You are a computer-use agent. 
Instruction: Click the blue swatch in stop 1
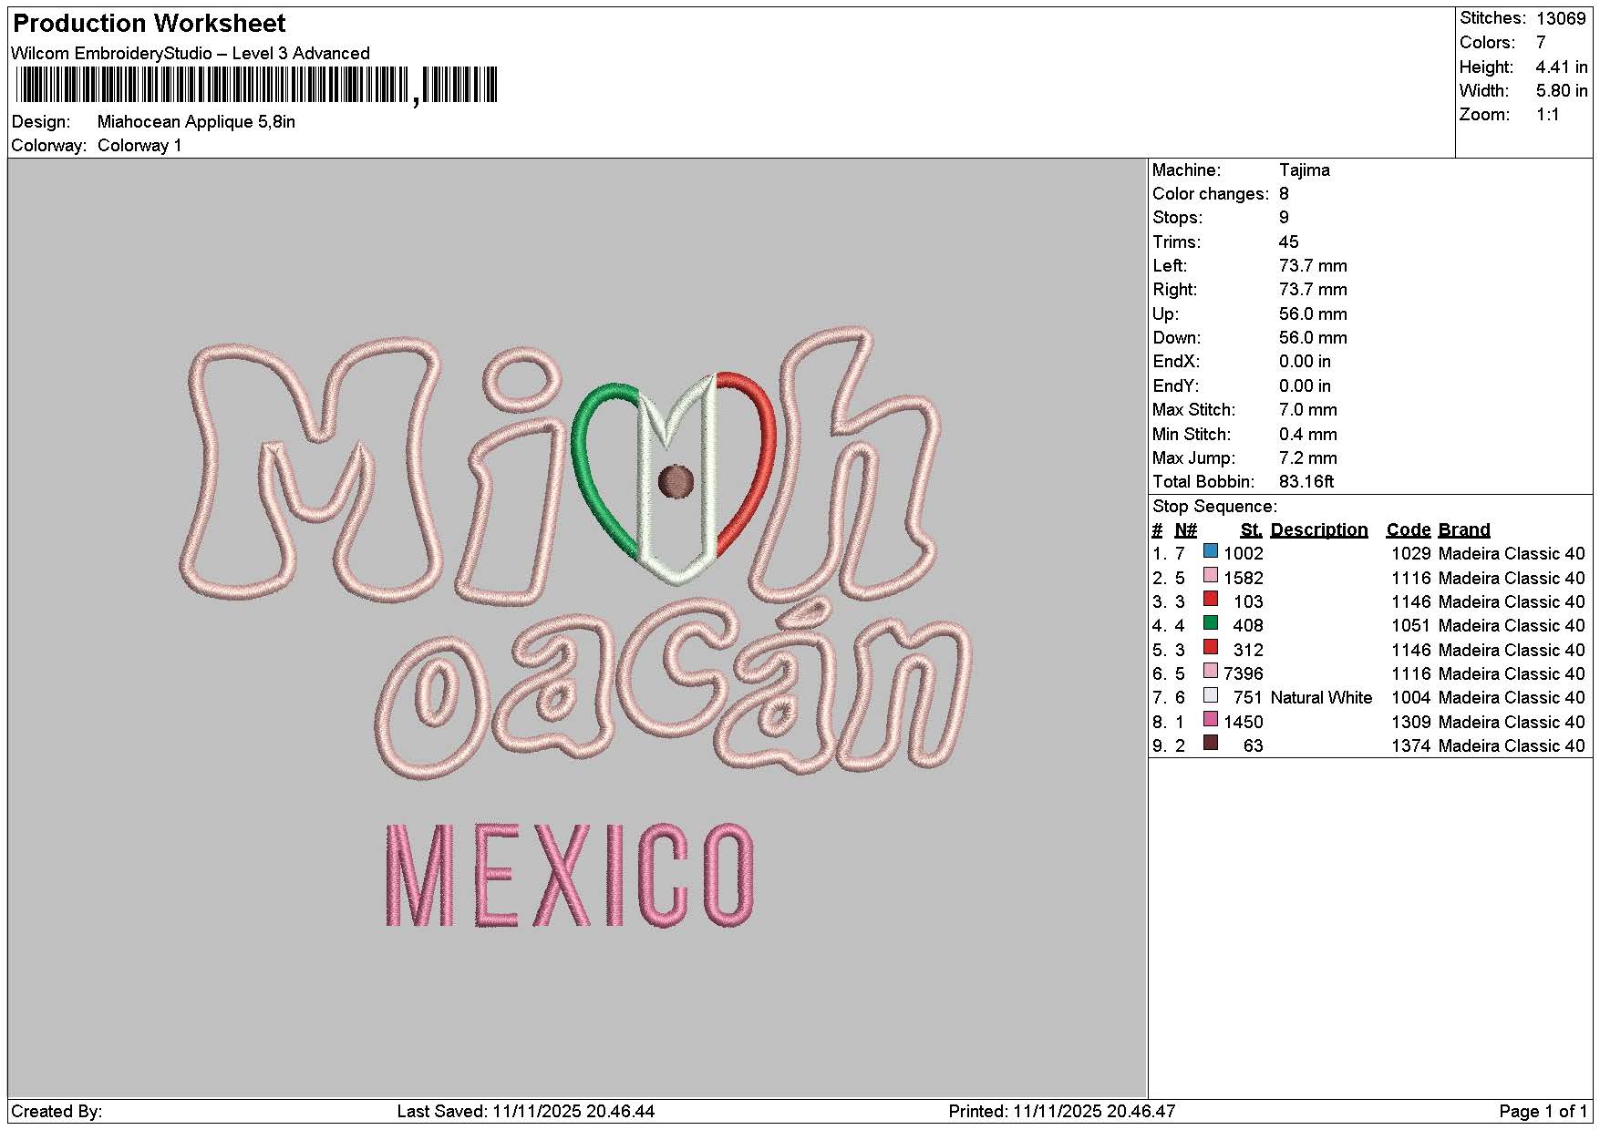point(1211,551)
